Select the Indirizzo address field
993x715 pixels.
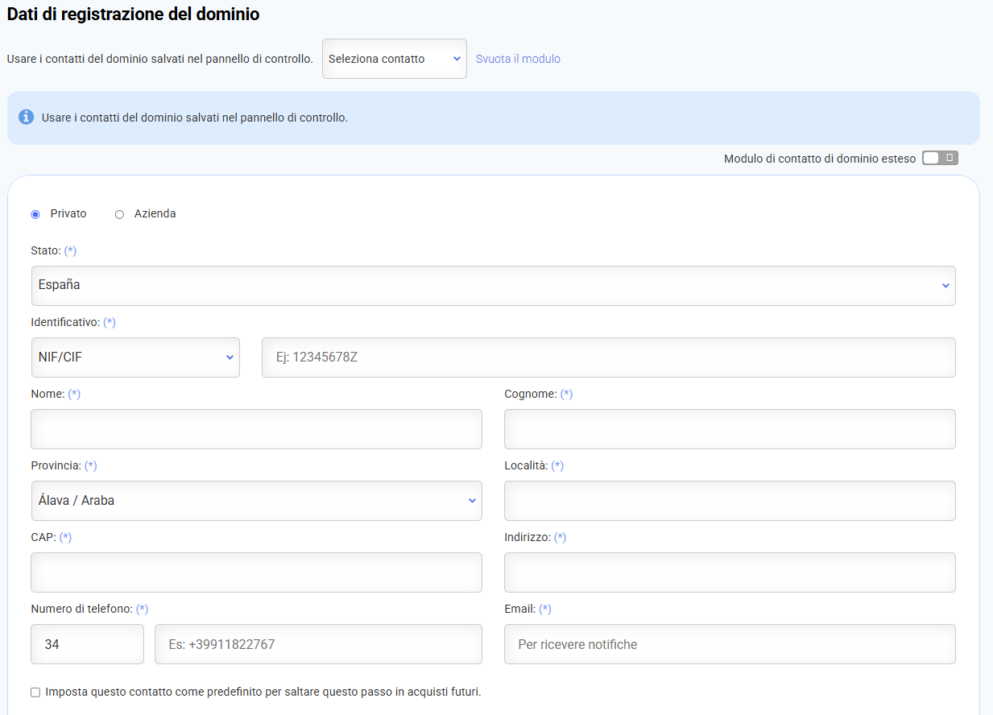tap(729, 572)
